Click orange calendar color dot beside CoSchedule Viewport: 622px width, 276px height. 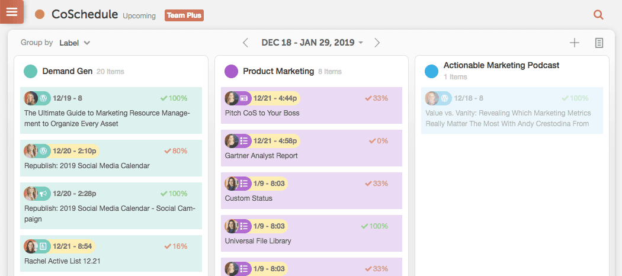(39, 15)
